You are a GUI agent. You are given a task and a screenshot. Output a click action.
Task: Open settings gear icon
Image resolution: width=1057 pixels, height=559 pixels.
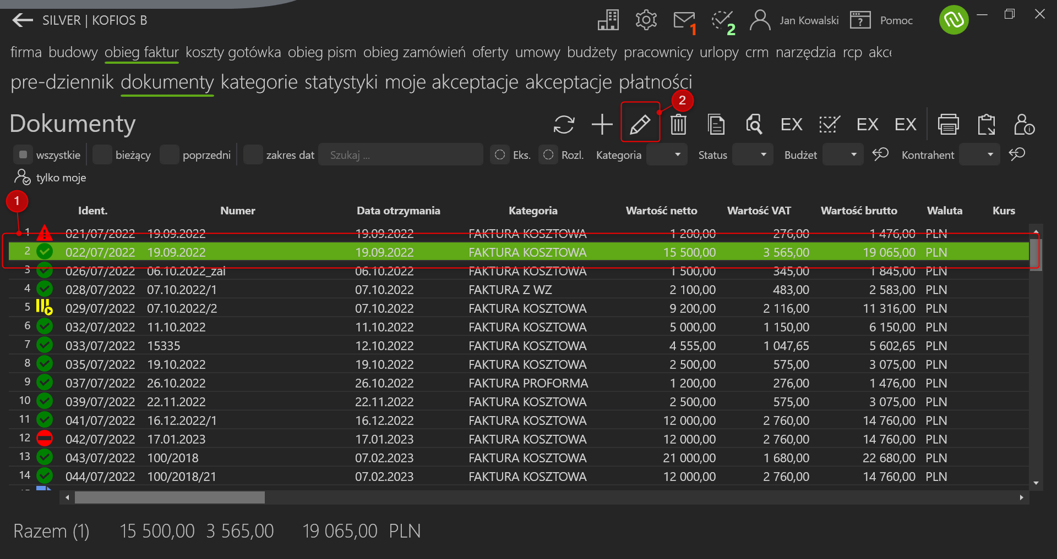[646, 20]
